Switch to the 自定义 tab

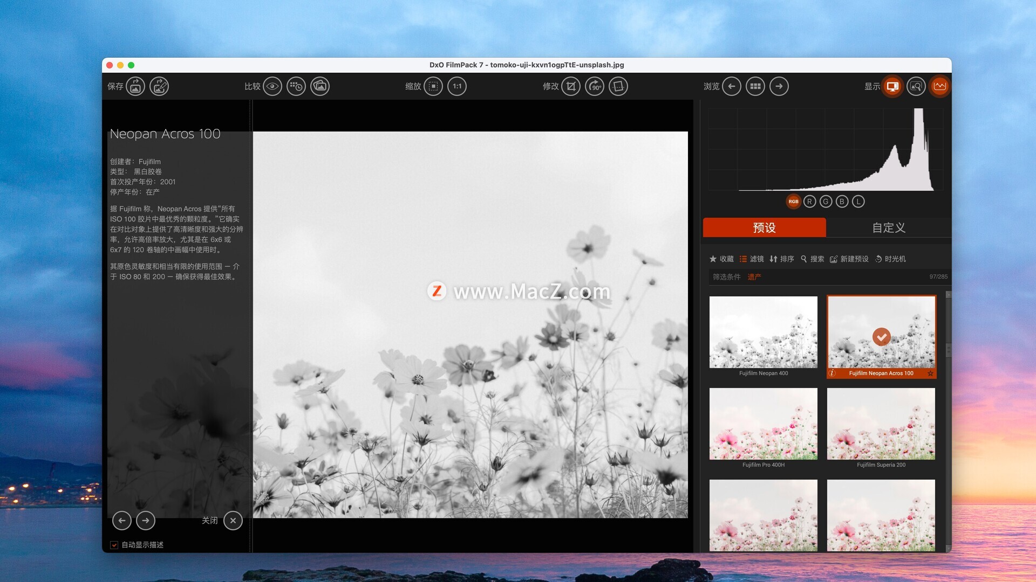pyautogui.click(x=889, y=227)
